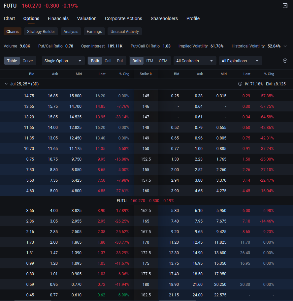Open the Analysis sub-tab
Image resolution: width=293 pixels, height=301 pixels.
tap(71, 31)
